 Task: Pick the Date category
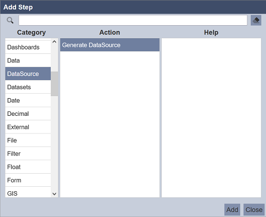(28, 100)
